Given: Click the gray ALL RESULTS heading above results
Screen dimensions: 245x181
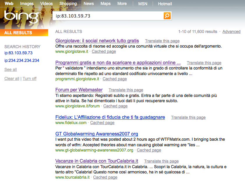Looking at the screenshot, I should click(x=68, y=32).
